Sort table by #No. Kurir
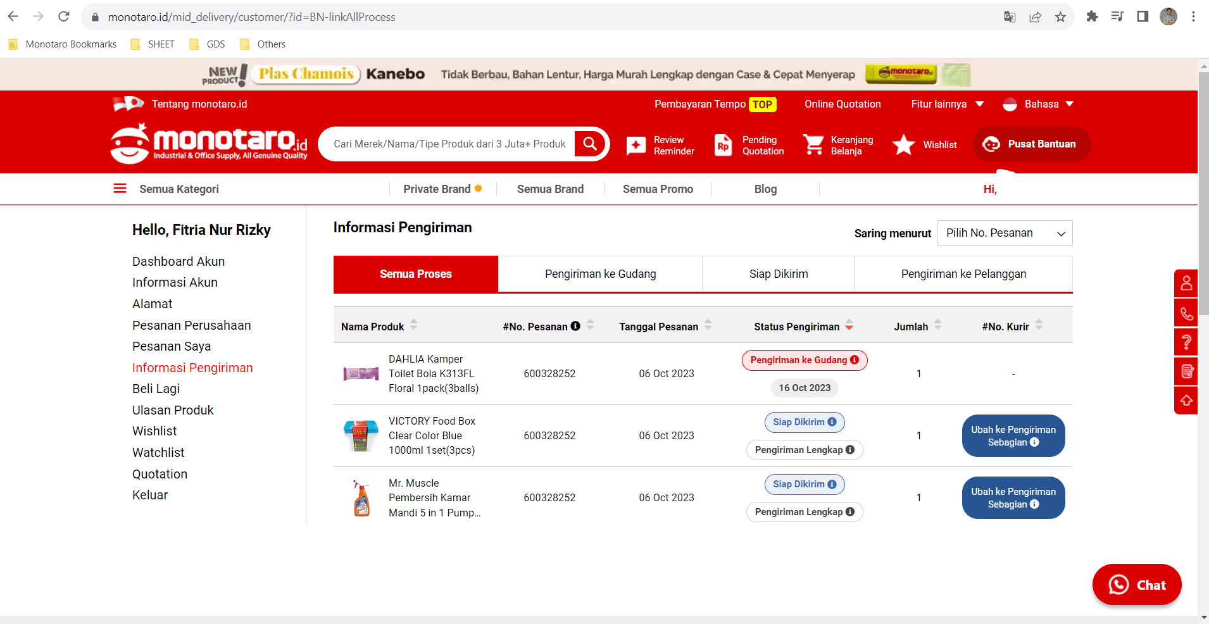1209x624 pixels. [1039, 325]
